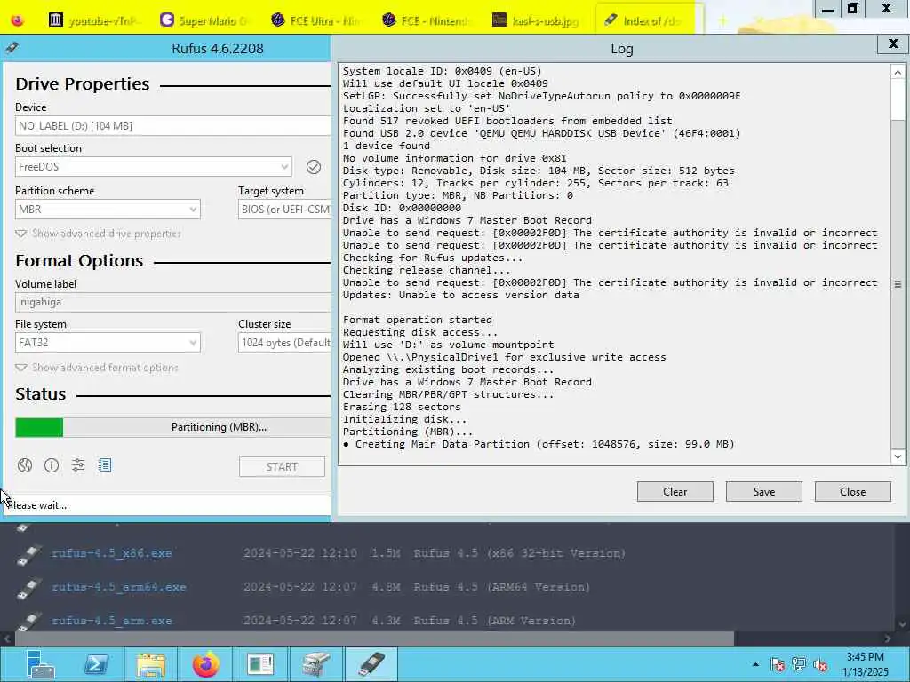Show hidden tray icons arrow
This screenshot has height=682, width=910.
pyautogui.click(x=755, y=664)
